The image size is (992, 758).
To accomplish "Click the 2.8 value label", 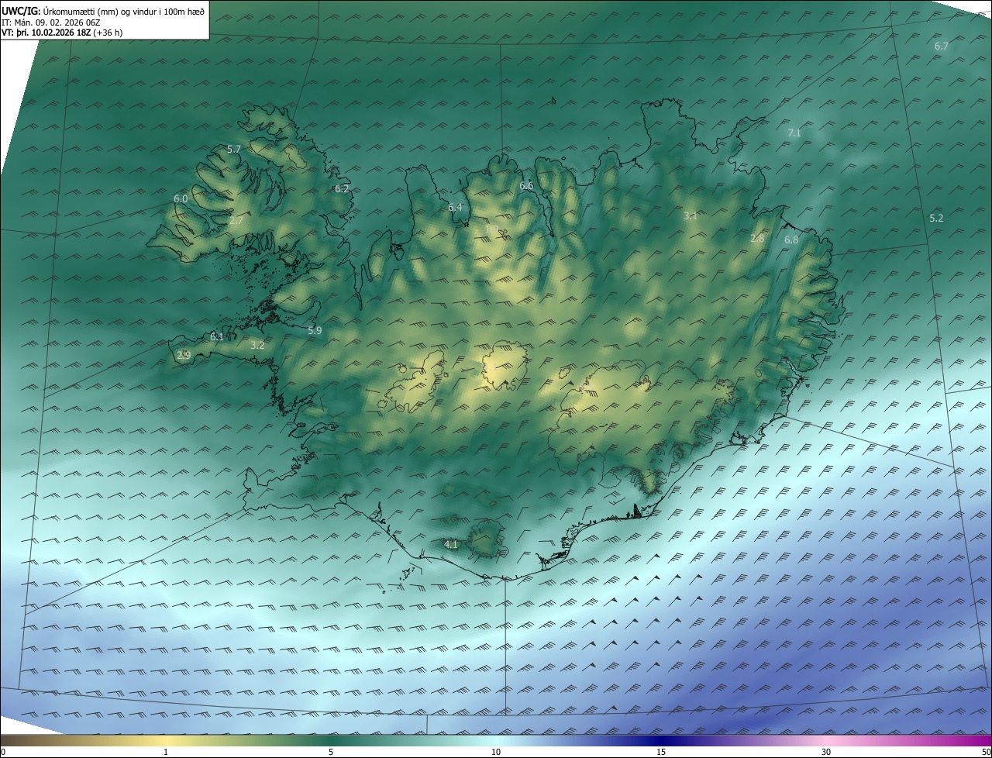I will pos(757,239).
